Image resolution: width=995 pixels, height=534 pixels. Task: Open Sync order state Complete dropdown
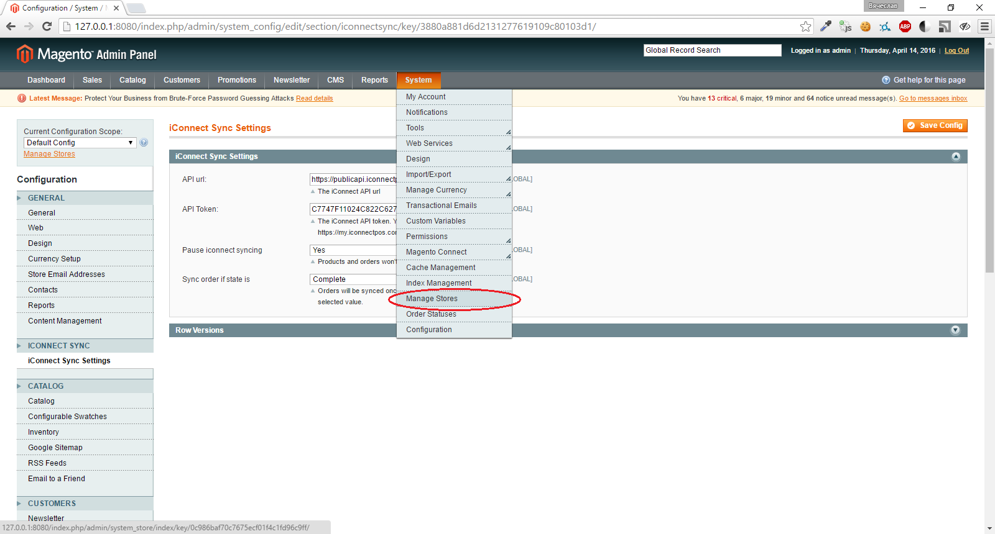pyautogui.click(x=353, y=279)
